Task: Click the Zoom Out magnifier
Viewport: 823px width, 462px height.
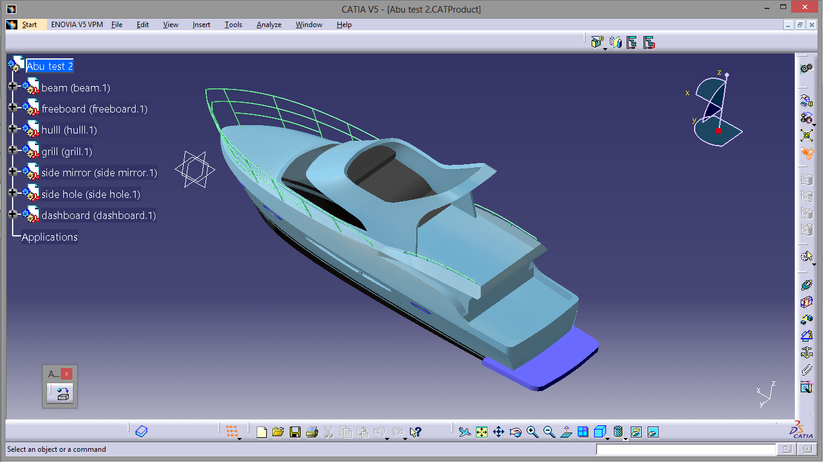Action: point(549,431)
